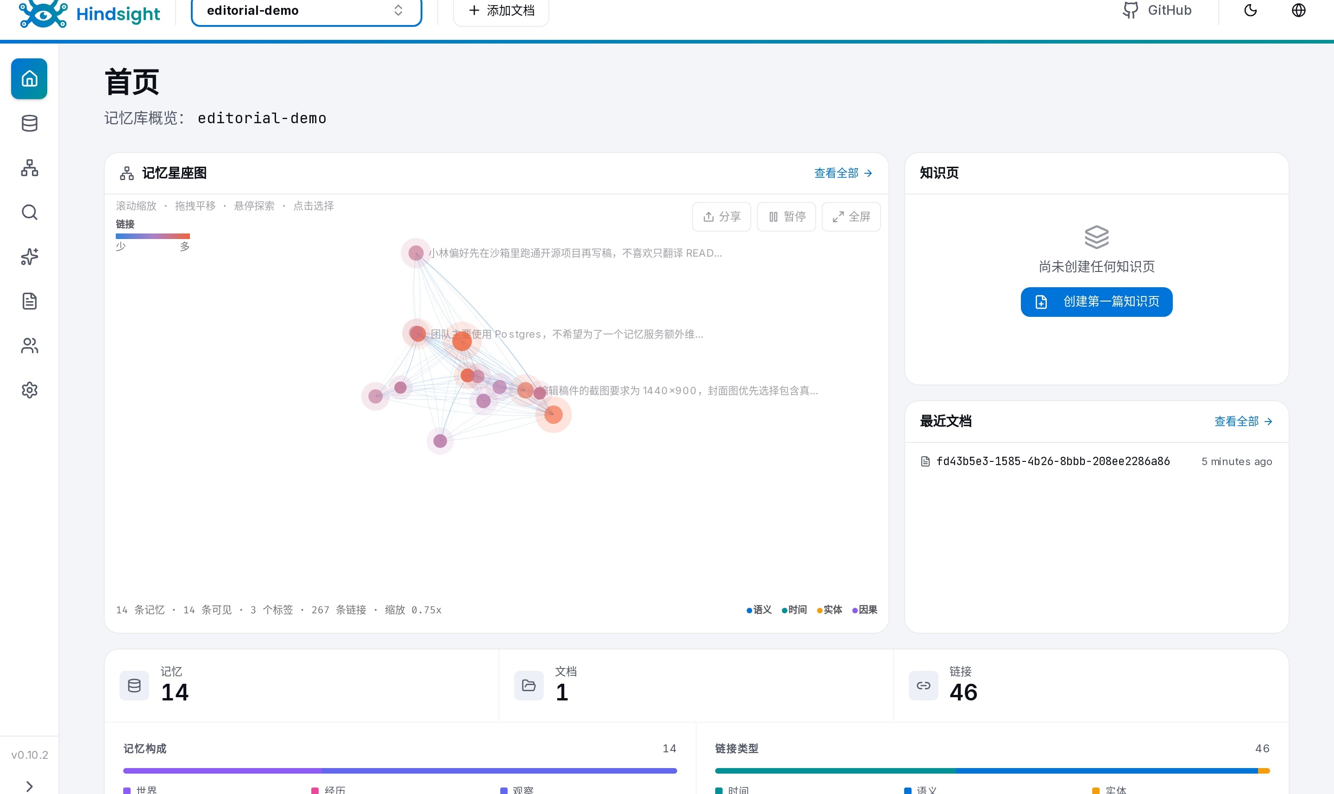Toggle the 实体 link legend
This screenshot has height=794, width=1334.
click(x=830, y=610)
